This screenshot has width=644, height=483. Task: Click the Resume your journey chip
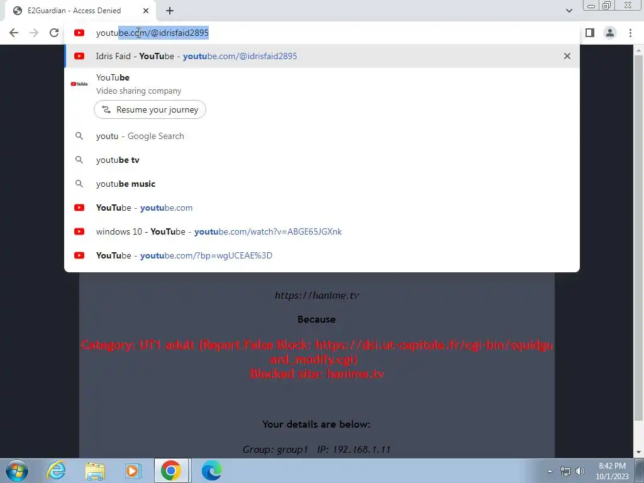click(150, 109)
